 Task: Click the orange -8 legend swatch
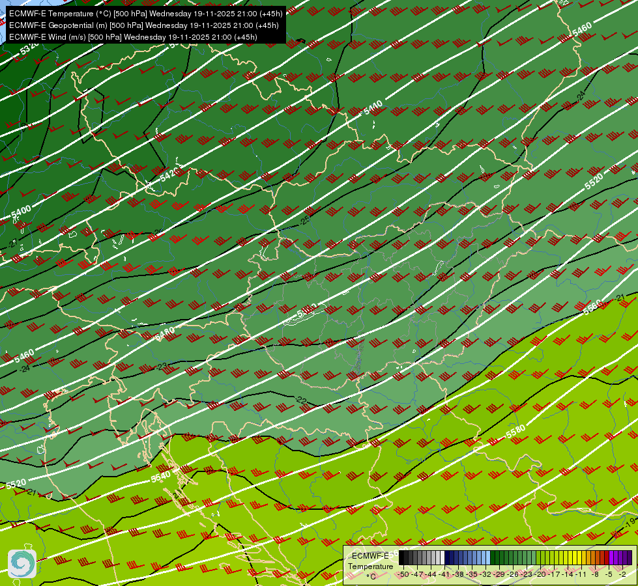598,557
